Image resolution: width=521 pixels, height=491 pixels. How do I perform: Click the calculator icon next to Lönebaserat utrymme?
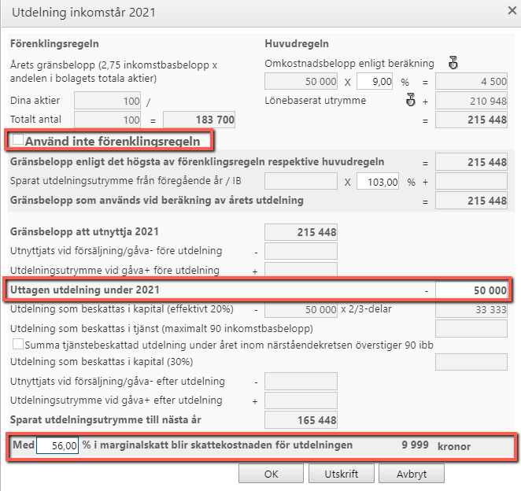[x=411, y=100]
